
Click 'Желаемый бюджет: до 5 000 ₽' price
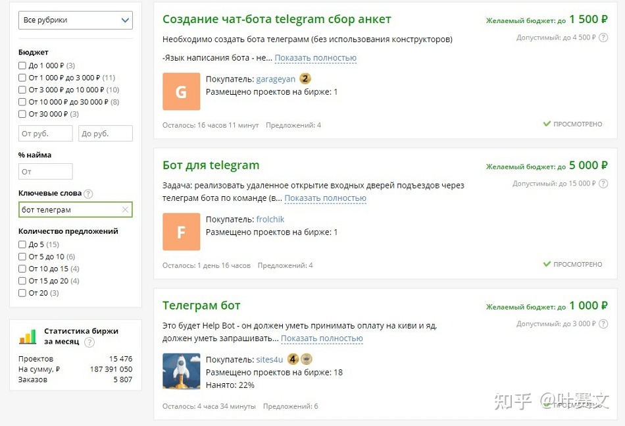547,165
